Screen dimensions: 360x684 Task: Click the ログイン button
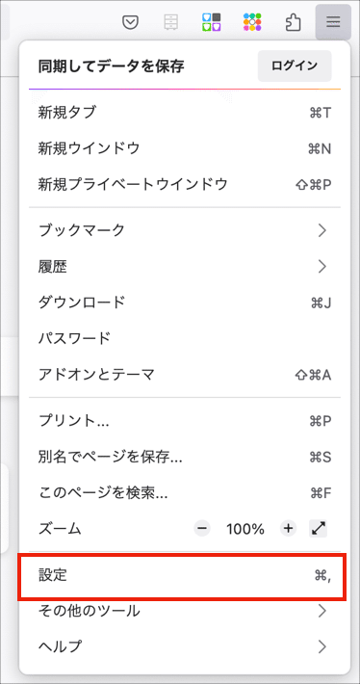[295, 66]
